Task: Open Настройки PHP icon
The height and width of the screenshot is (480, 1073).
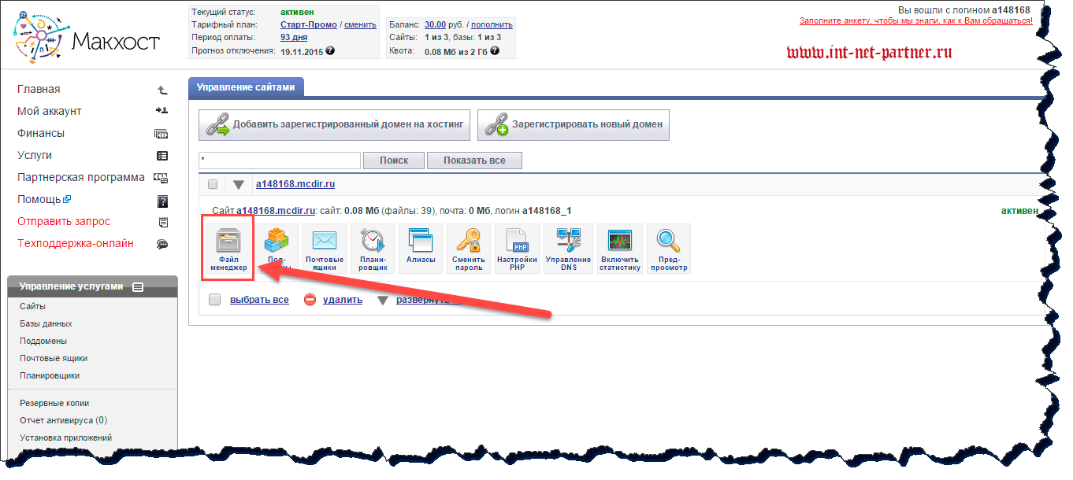Action: click(517, 248)
